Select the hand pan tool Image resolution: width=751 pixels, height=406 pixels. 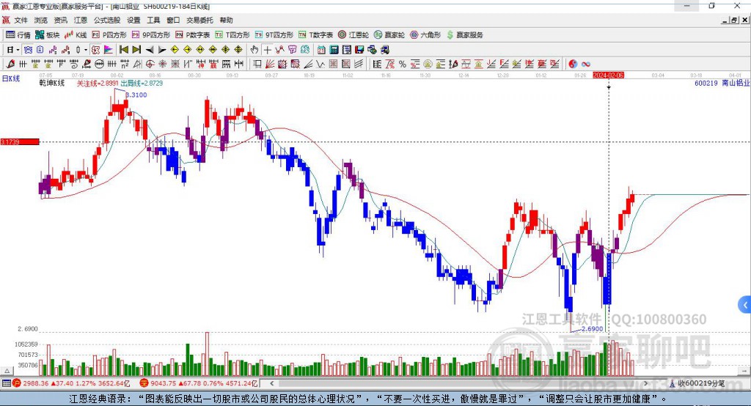(x=254, y=50)
